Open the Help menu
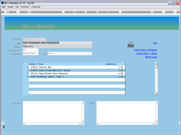This screenshot has width=181, height=135. coord(3,7)
